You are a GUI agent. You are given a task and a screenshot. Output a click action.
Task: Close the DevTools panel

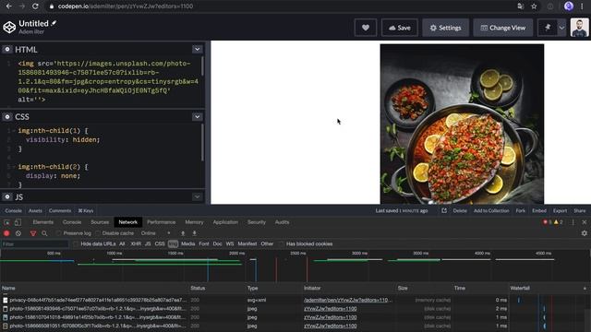pos(585,222)
